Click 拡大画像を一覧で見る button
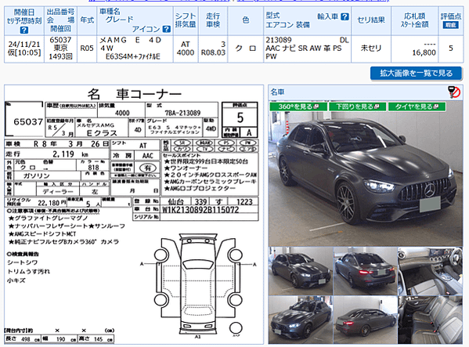 point(416,74)
